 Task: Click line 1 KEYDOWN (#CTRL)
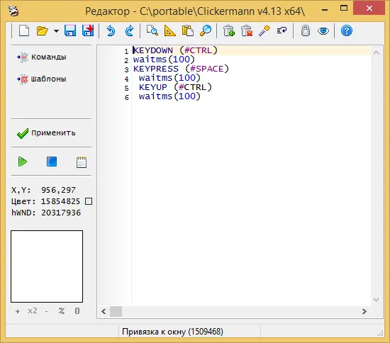(x=175, y=50)
